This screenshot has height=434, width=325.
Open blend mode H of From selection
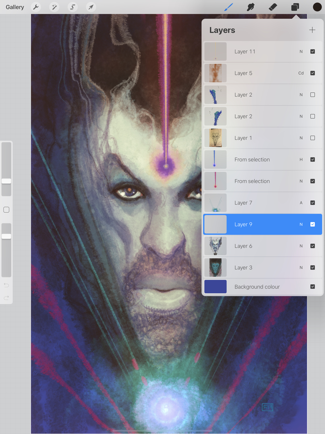tap(301, 160)
